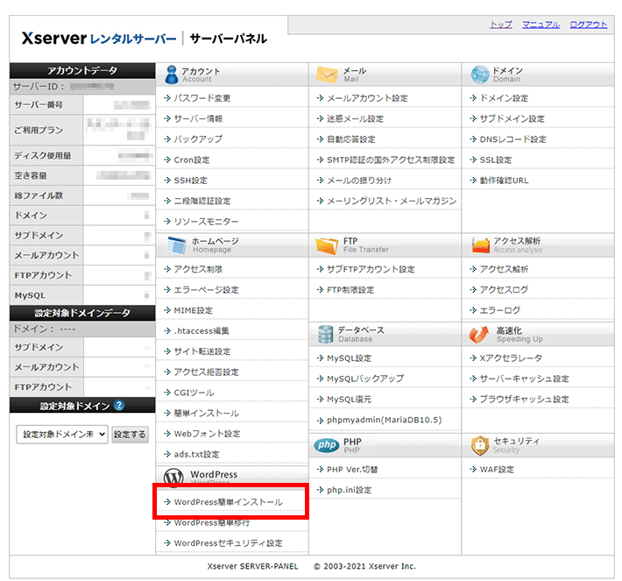
Task: Open WordPress簡単移行
Action: pyautogui.click(x=212, y=522)
